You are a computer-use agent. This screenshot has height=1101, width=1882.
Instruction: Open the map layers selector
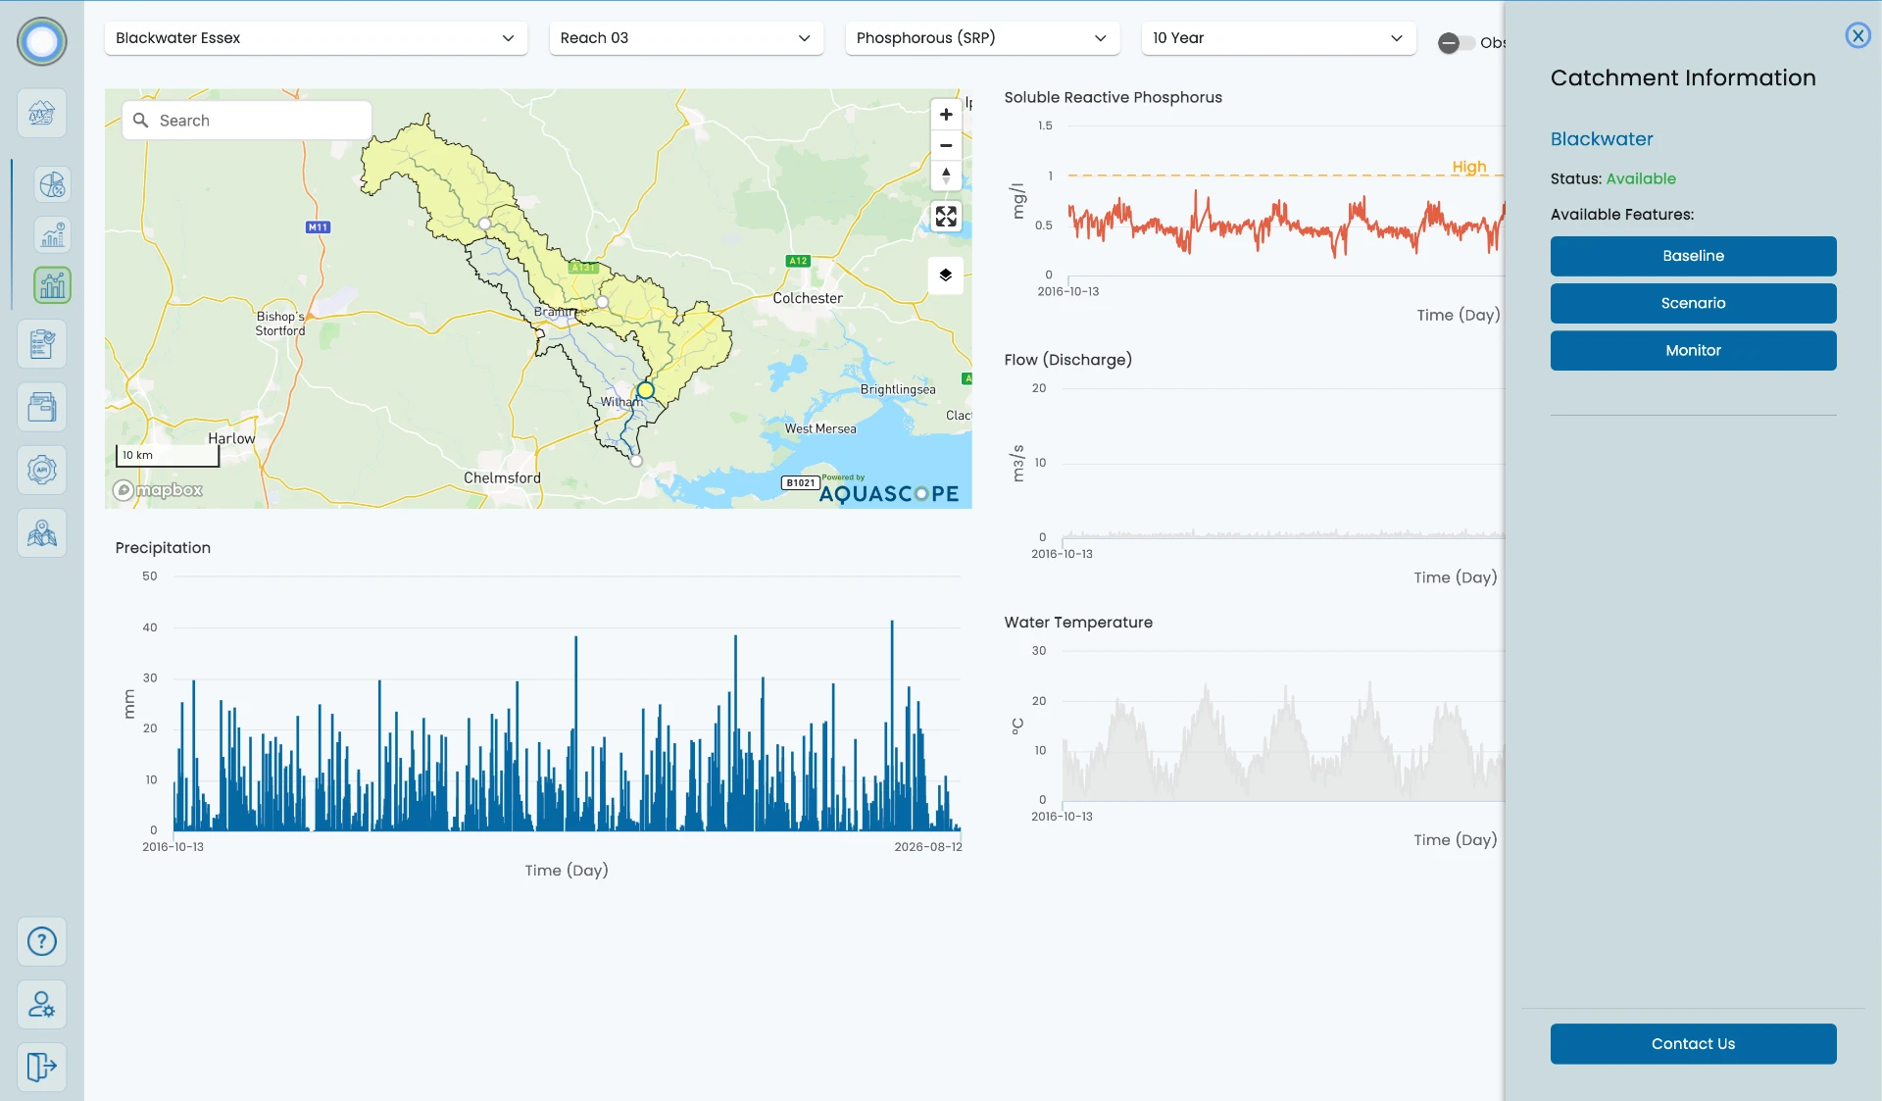(946, 275)
